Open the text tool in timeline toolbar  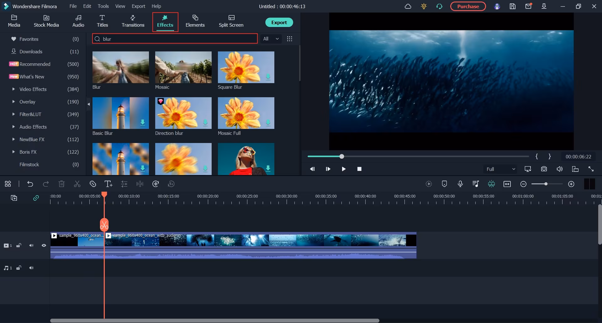(x=108, y=184)
